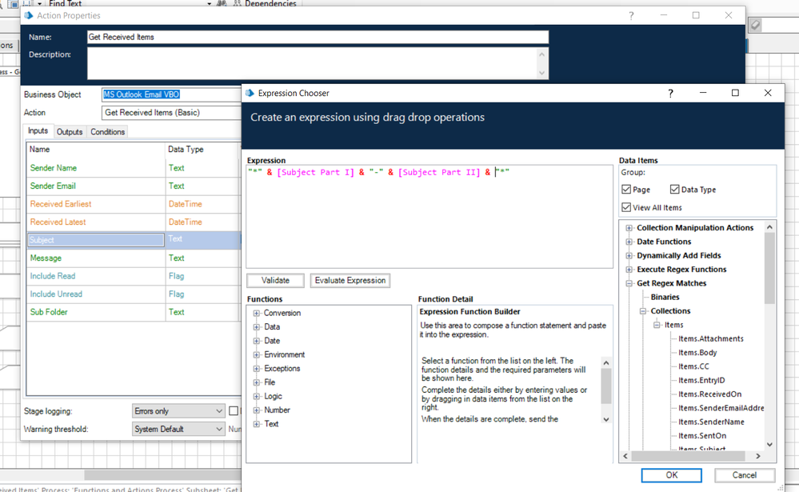Select Items.SenderEmailAddress data item

point(721,408)
